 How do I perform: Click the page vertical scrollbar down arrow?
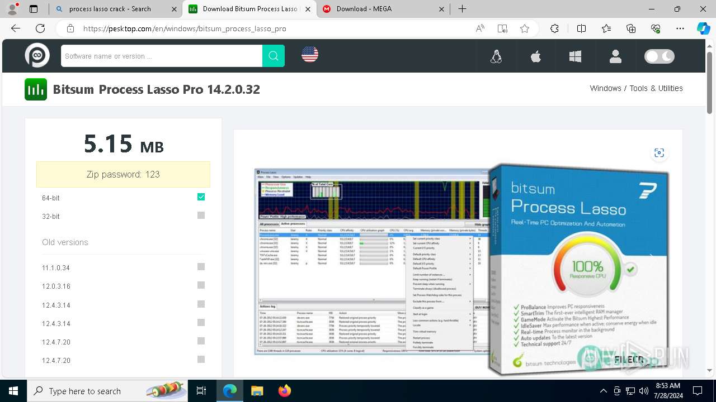710,370
